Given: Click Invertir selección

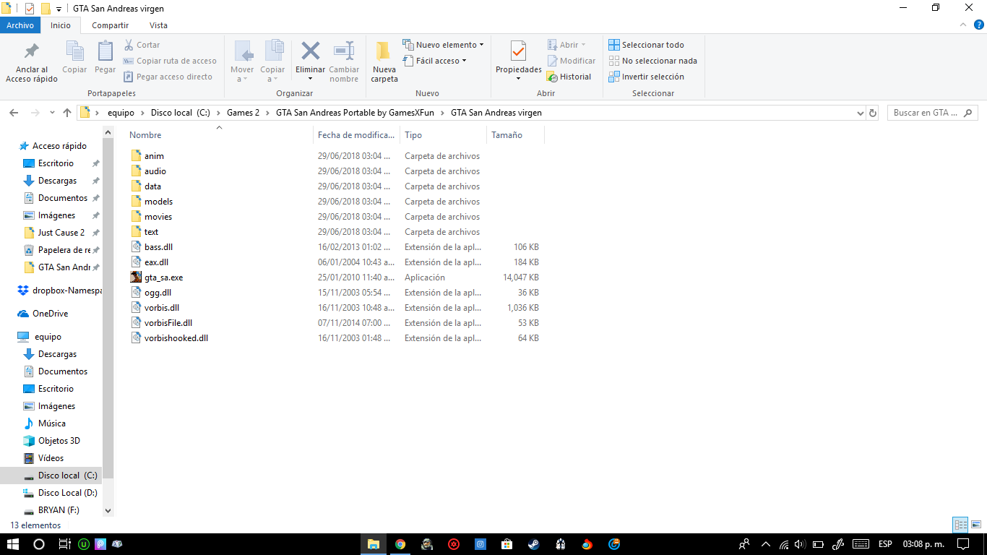Looking at the screenshot, I should coord(646,77).
